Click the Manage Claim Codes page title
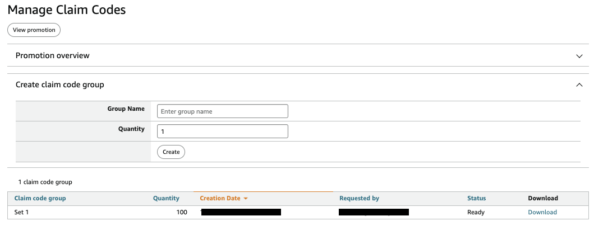 (67, 10)
